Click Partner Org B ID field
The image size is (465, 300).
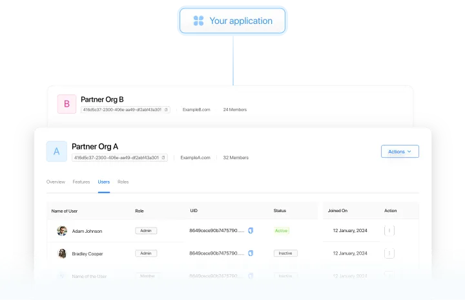point(125,110)
